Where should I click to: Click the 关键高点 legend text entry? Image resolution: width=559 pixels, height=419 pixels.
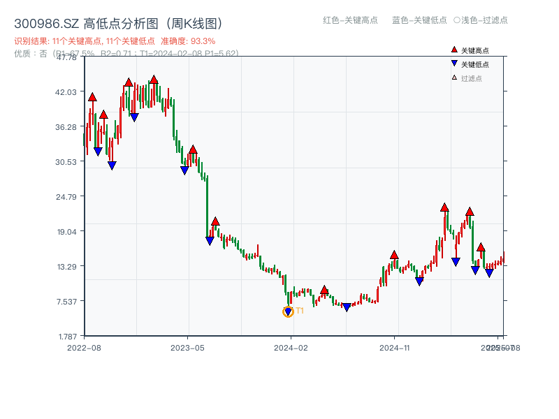[475, 51]
